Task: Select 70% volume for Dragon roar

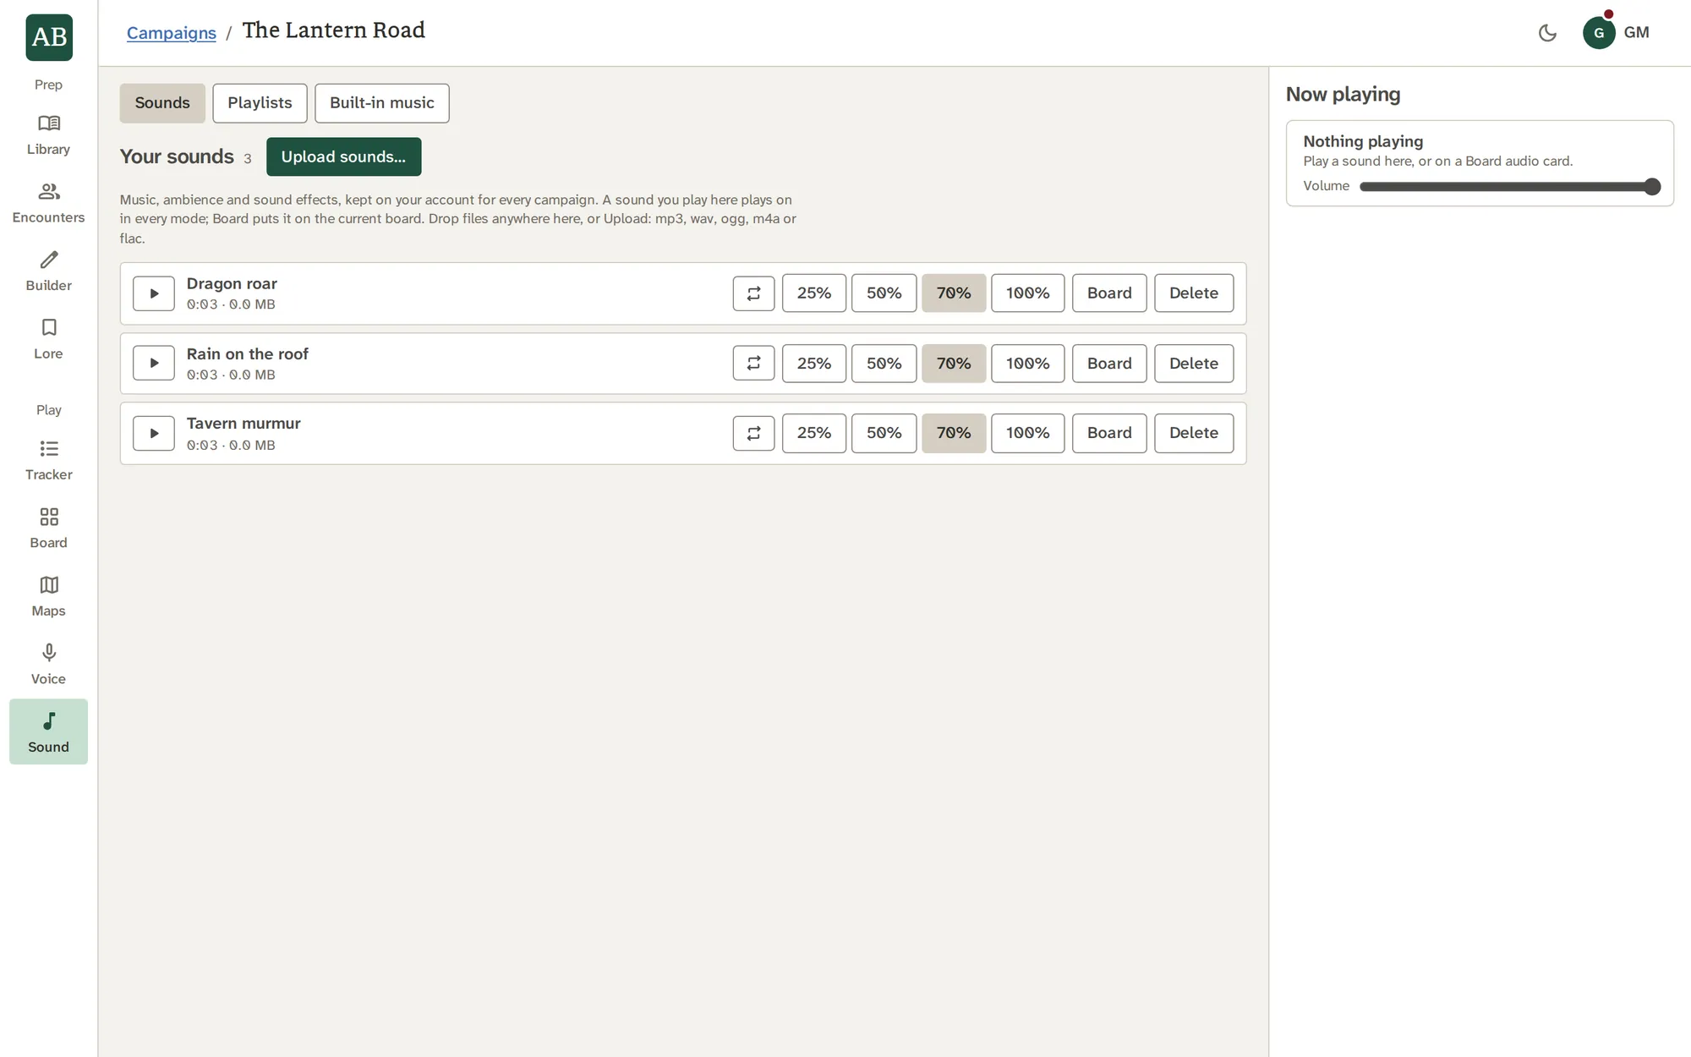Action: (x=954, y=293)
